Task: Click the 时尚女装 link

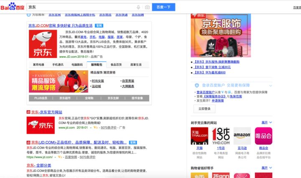Action: tap(98, 81)
